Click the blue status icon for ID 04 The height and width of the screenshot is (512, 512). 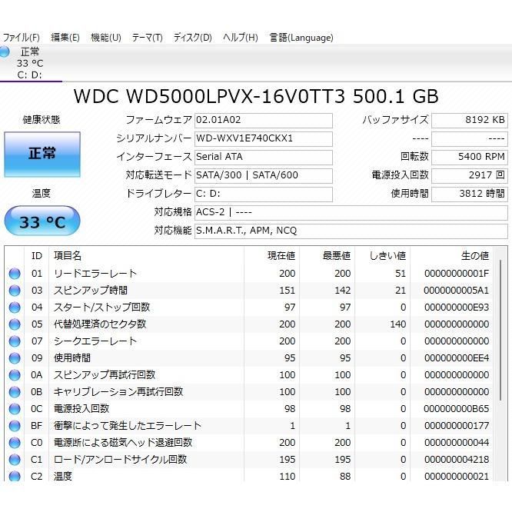coord(15,308)
